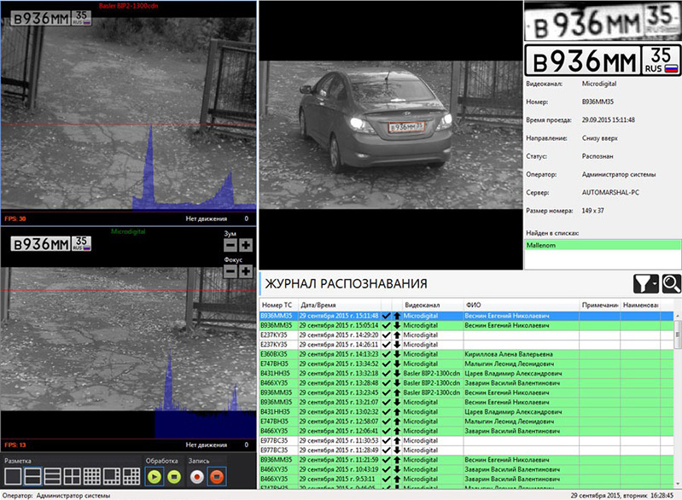Increase focus with the Фокус plus button

[245, 270]
